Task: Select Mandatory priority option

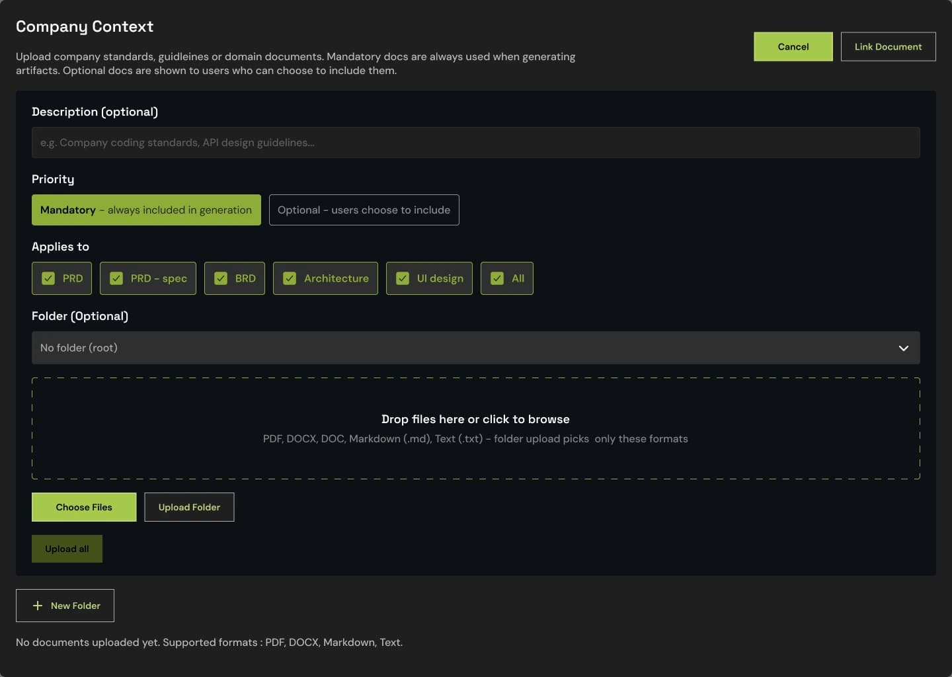Action: click(146, 210)
